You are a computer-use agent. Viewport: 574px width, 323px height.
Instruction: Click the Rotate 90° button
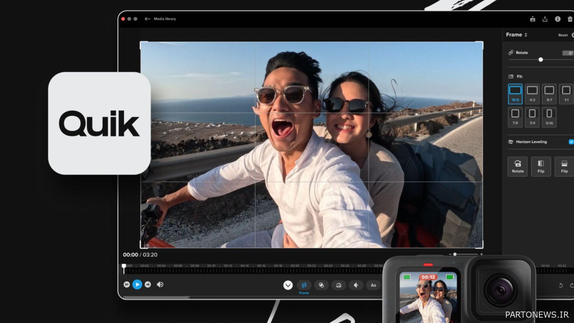tap(518, 167)
